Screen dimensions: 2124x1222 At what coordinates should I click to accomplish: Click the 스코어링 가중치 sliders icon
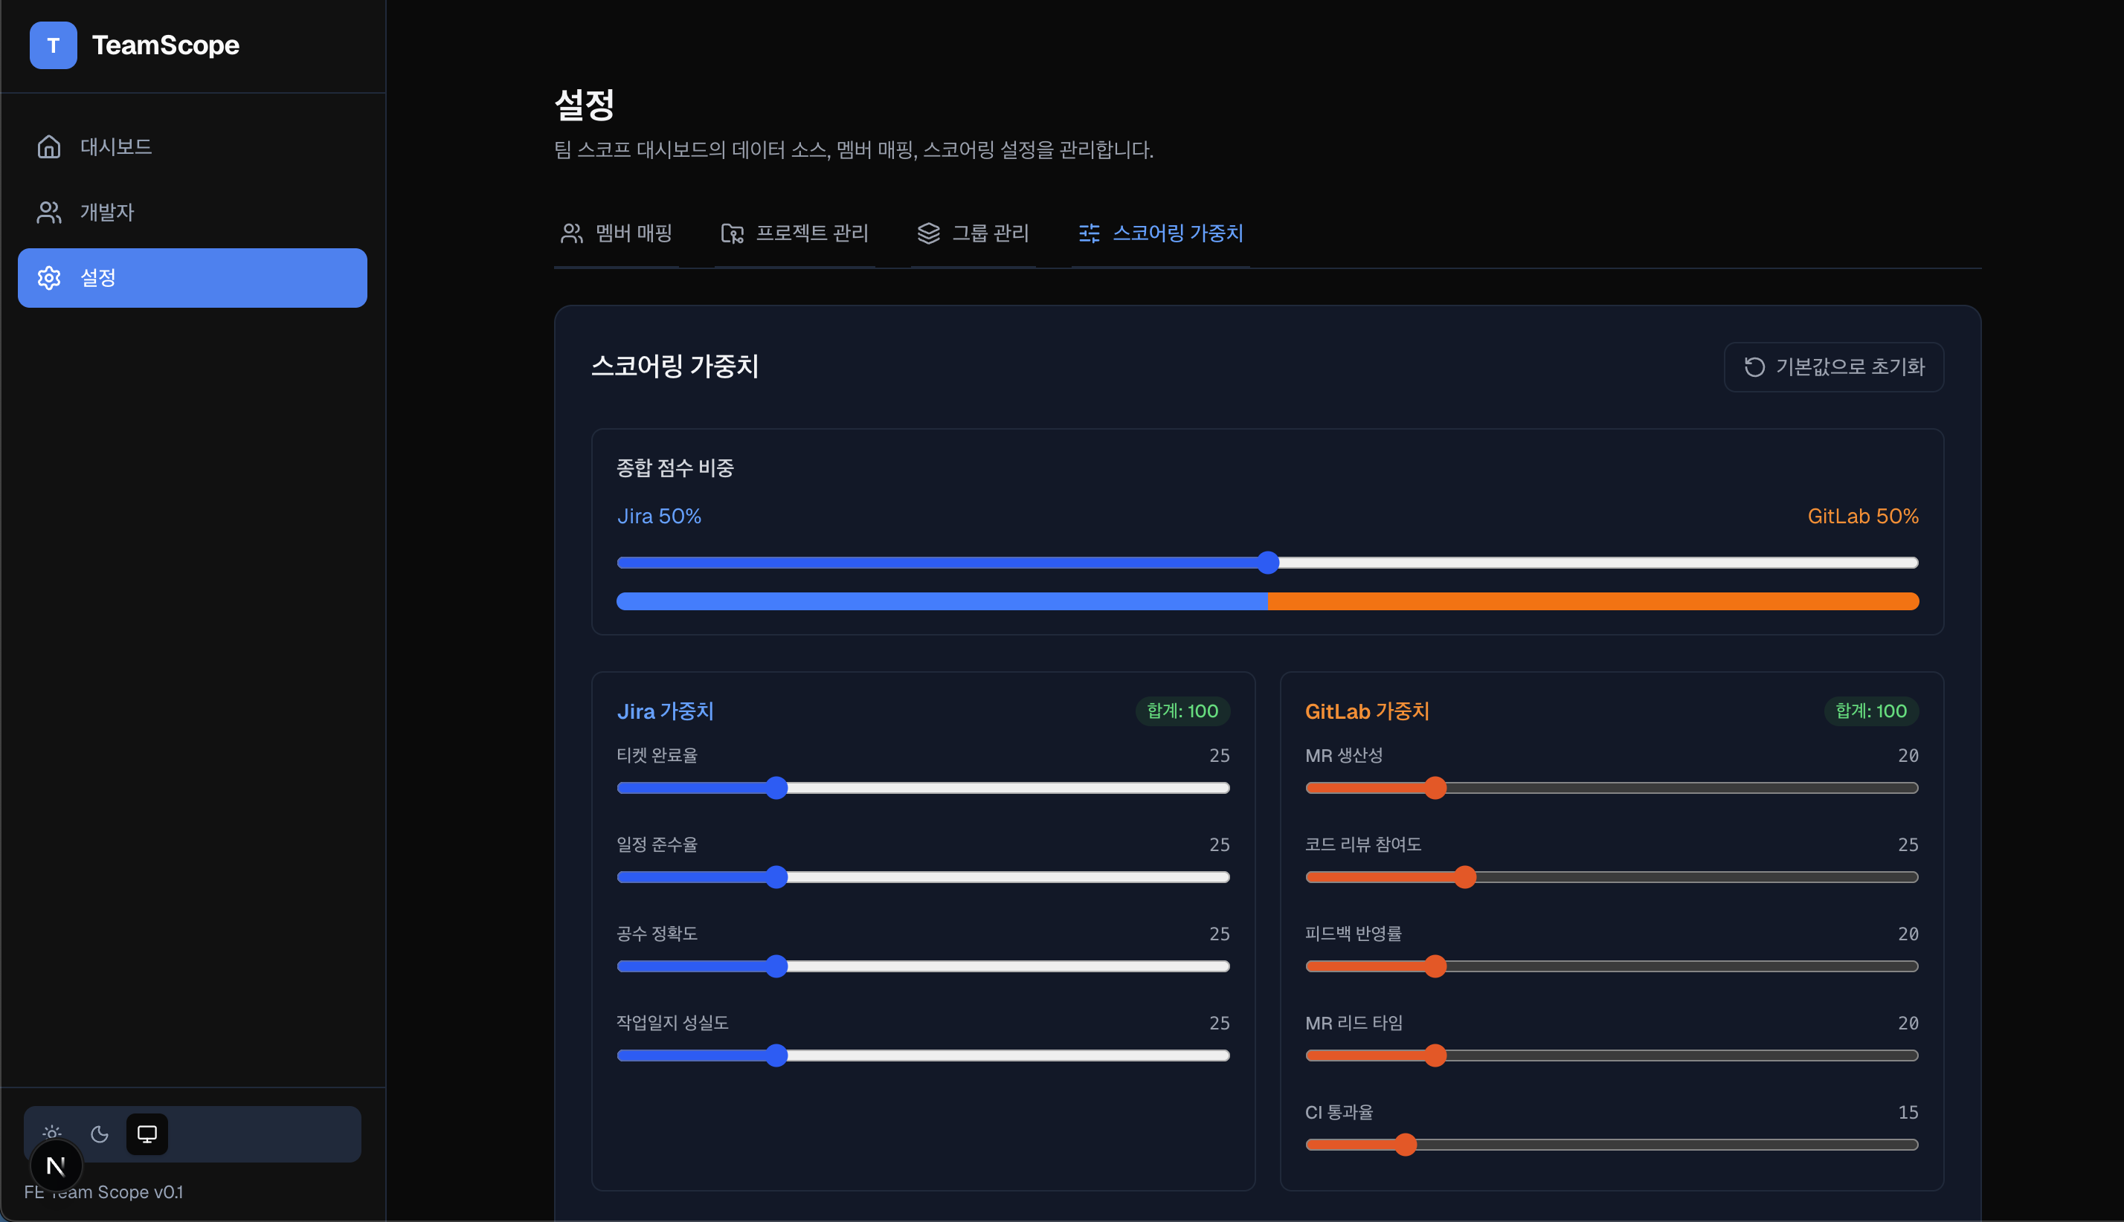(1089, 233)
